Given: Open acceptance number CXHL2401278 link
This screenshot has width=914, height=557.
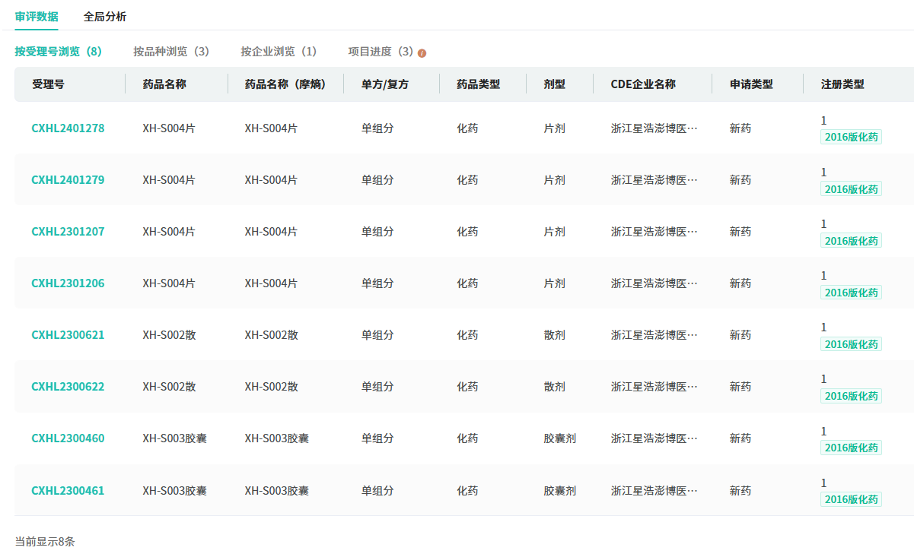Looking at the screenshot, I should (68, 128).
